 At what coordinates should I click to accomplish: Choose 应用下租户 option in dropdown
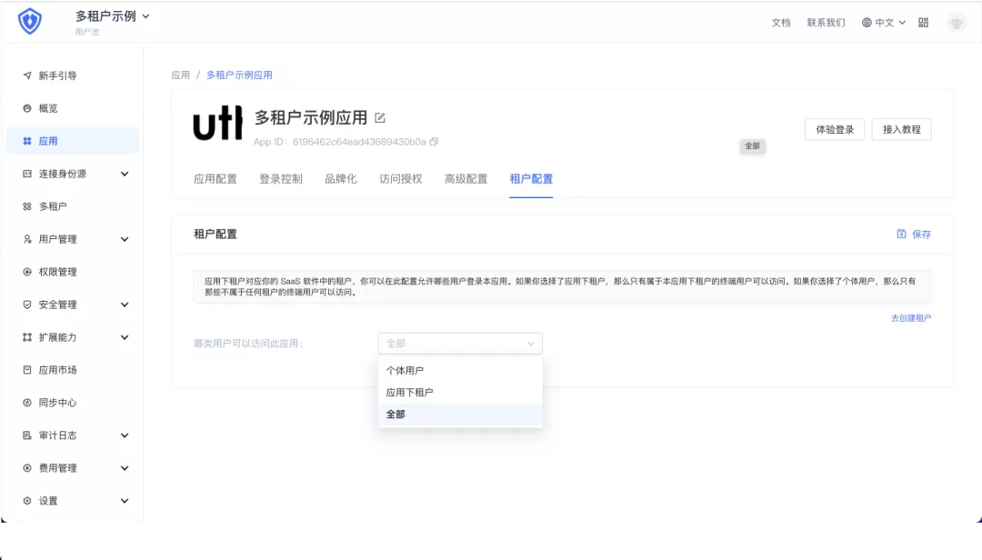[x=409, y=393]
